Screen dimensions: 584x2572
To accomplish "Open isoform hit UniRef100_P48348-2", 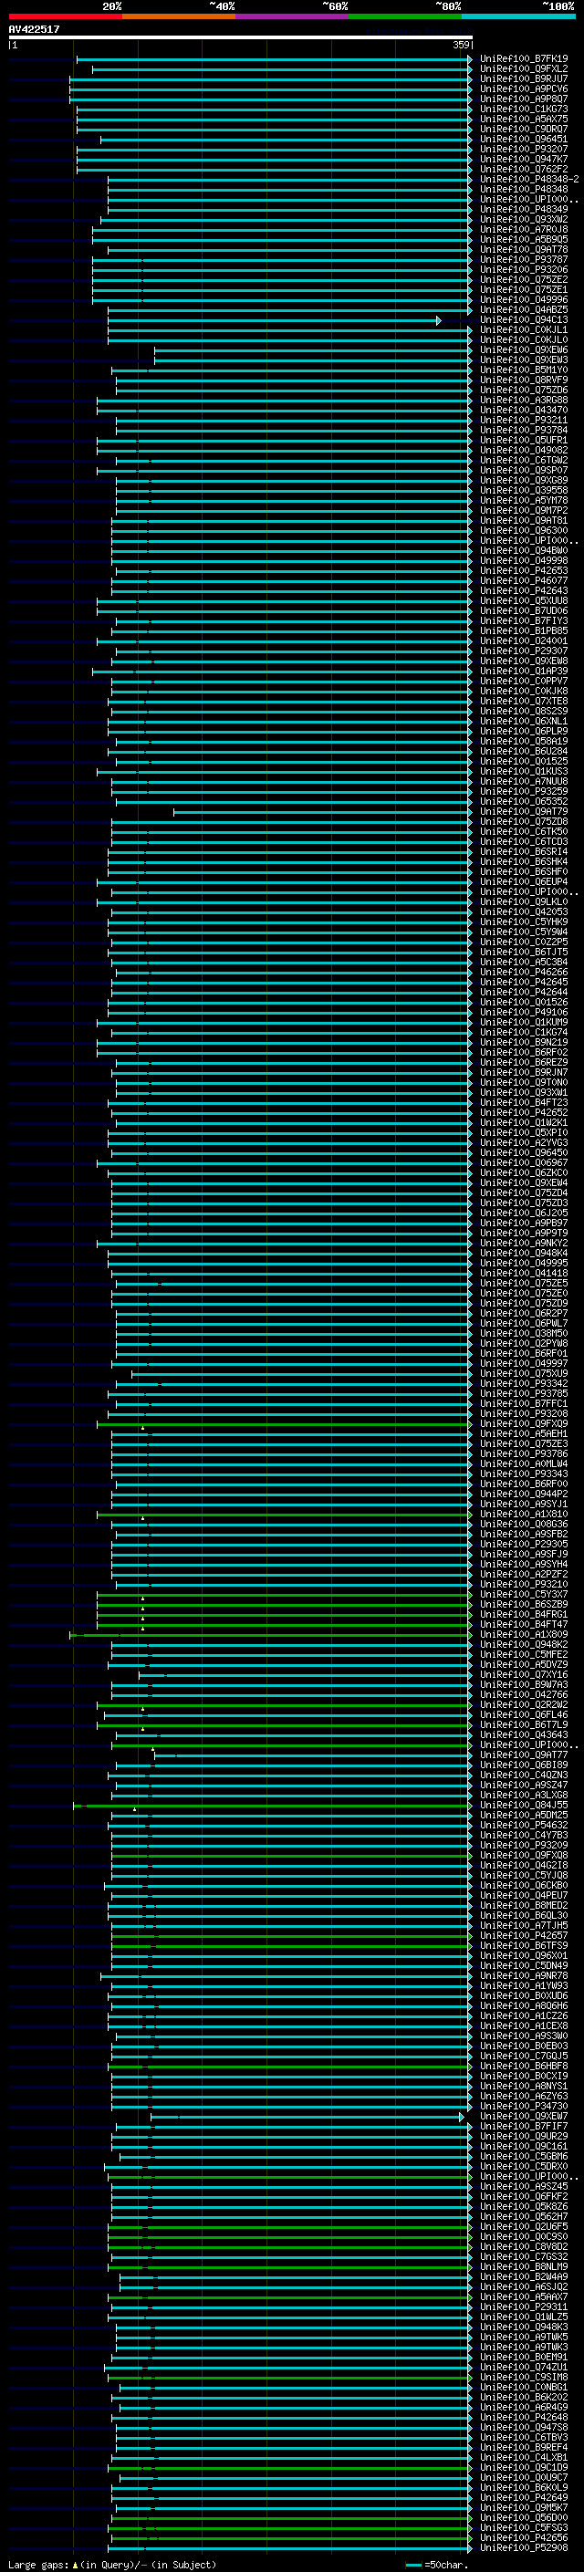I will coord(529,179).
